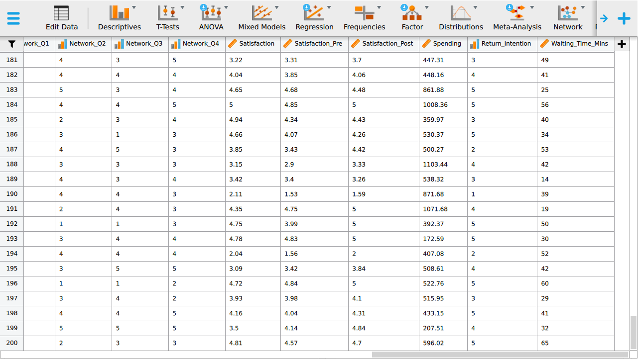This screenshot has width=638, height=359.
Task: Expand the Descriptives dropdown arrow
Action: click(x=134, y=7)
